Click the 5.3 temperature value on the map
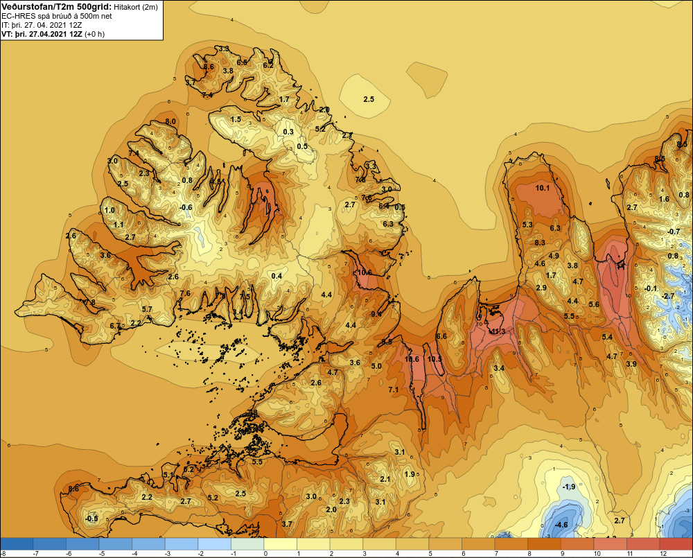This screenshot has width=693, height=558. 527,225
